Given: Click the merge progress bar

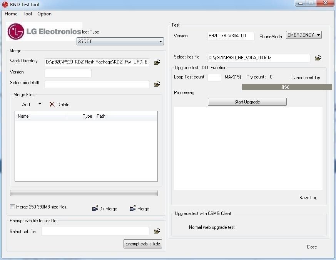Looking at the screenshot, I should 84,193.
